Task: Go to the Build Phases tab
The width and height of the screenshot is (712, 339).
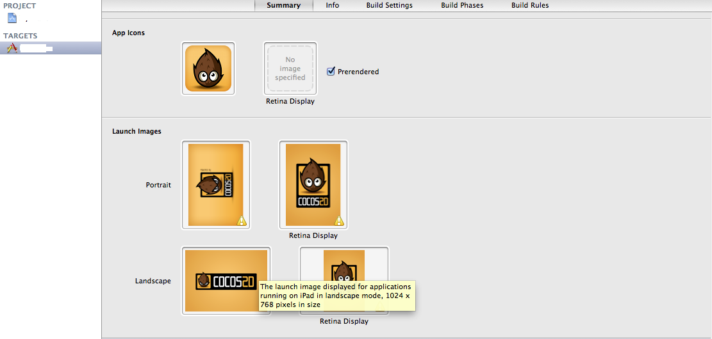Action: pos(462,6)
